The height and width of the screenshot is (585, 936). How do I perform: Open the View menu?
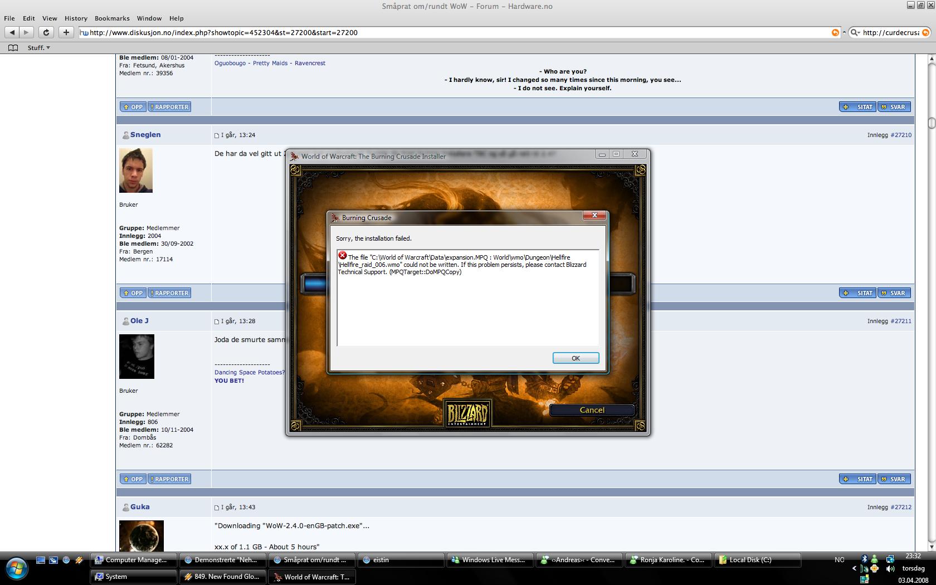tap(50, 18)
